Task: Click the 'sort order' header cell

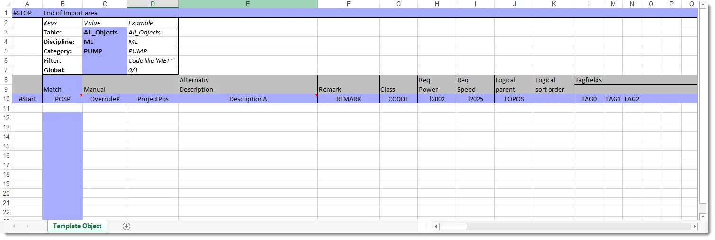Action: pyautogui.click(x=554, y=89)
